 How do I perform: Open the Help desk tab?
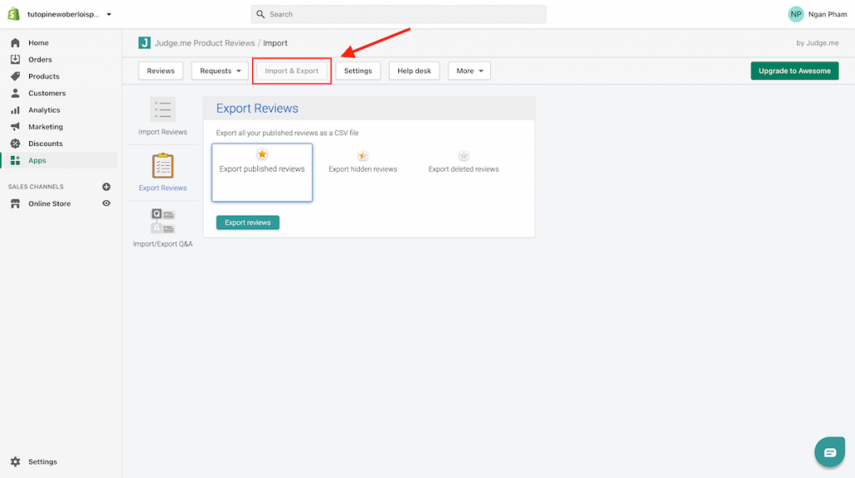414,71
